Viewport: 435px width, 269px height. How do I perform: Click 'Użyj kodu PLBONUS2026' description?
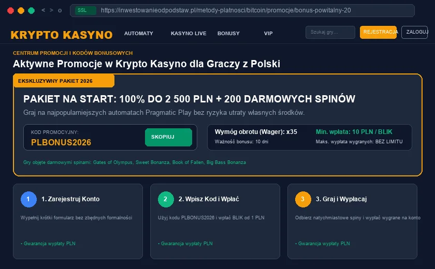pyautogui.click(x=211, y=218)
